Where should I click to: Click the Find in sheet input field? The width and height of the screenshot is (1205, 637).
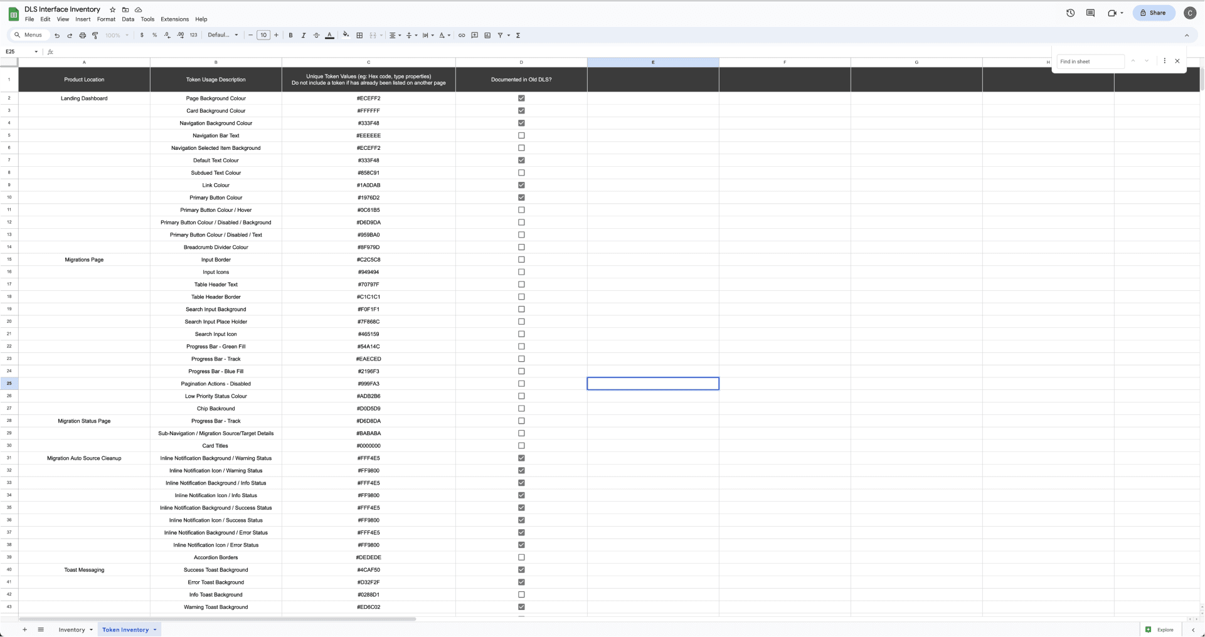[x=1090, y=61]
